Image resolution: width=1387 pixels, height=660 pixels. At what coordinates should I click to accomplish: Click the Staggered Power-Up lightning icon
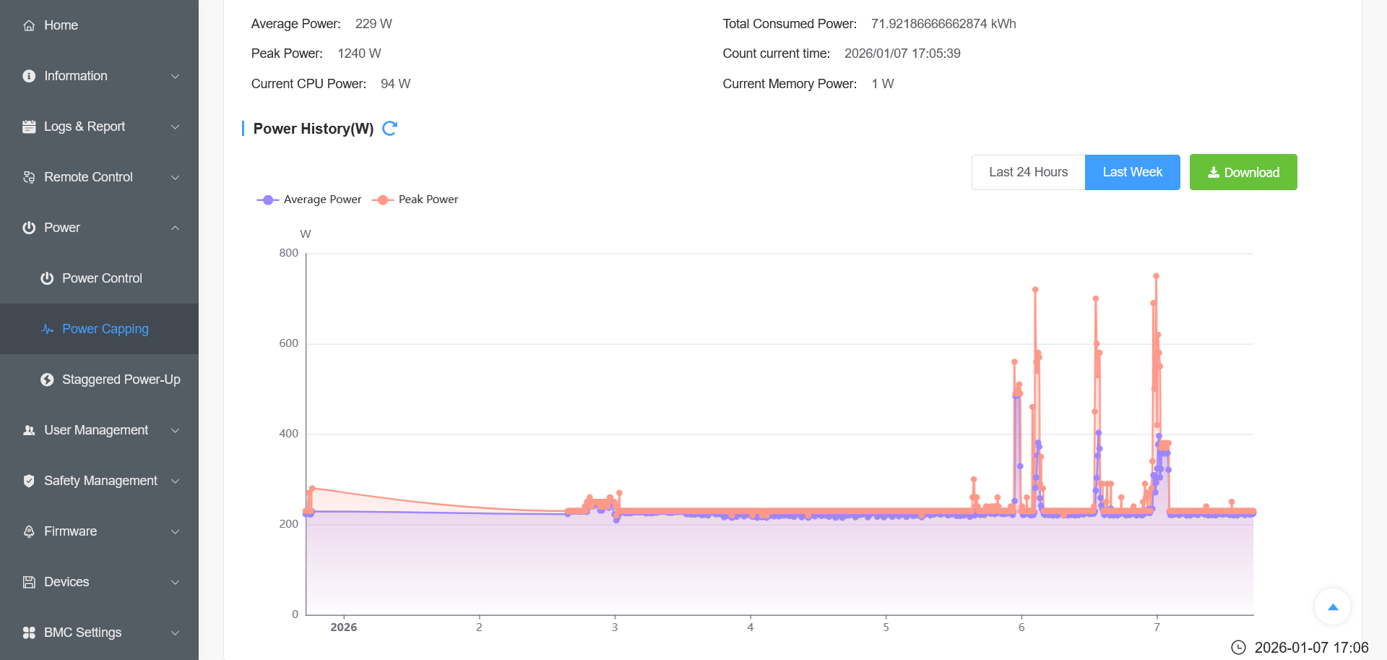[x=47, y=380]
